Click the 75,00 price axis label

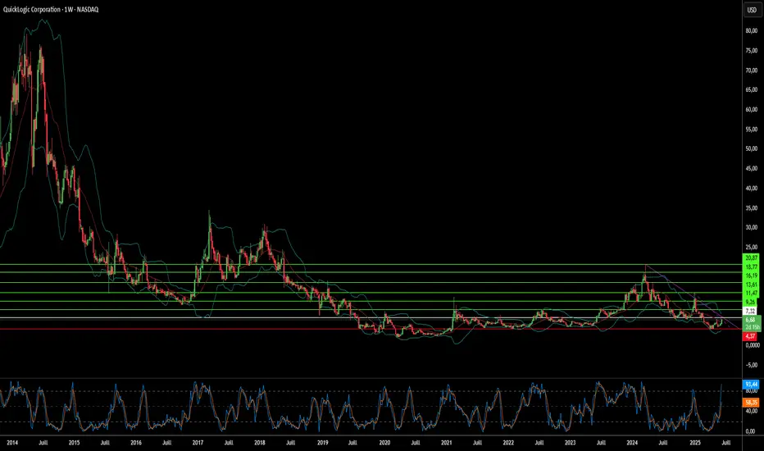(752, 51)
